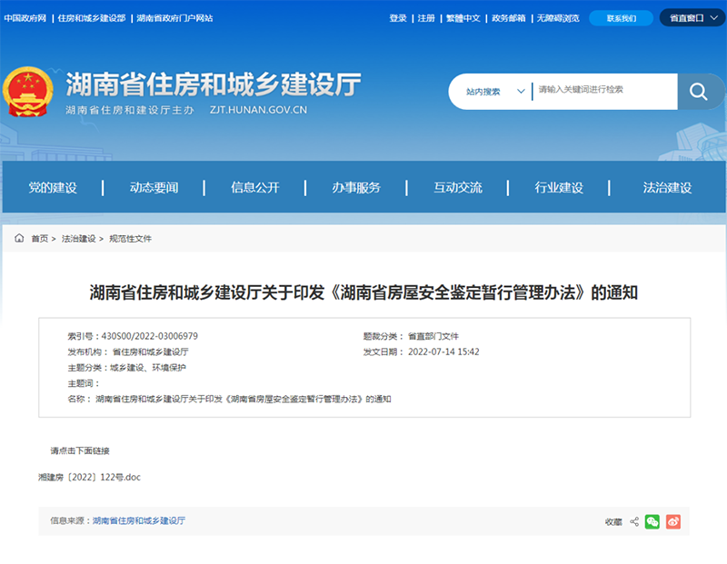Click the search magnifier icon
Viewport: 727px width, 564px height.
699,91
